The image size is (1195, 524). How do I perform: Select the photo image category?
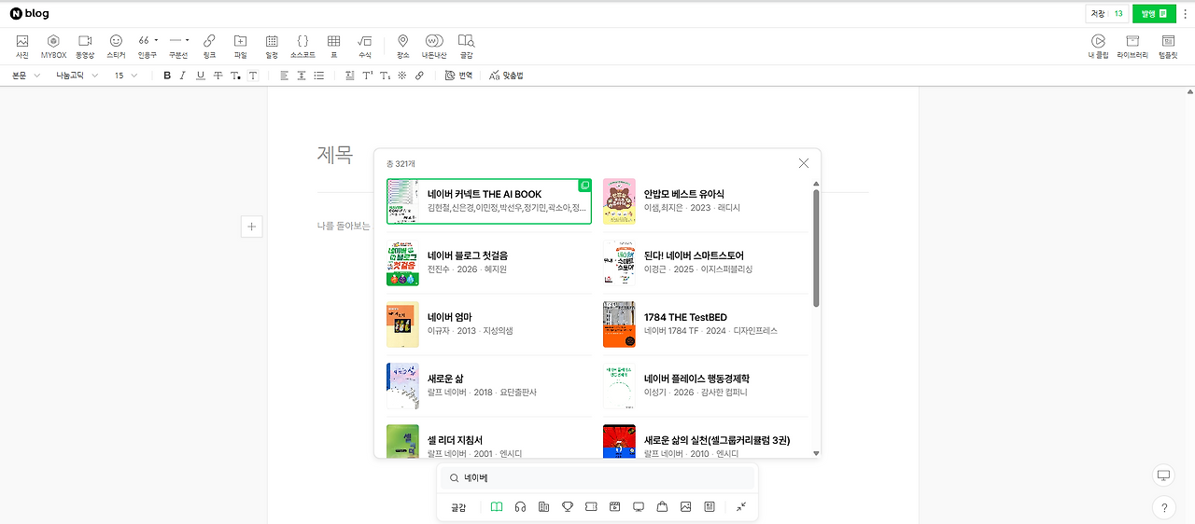pos(686,506)
